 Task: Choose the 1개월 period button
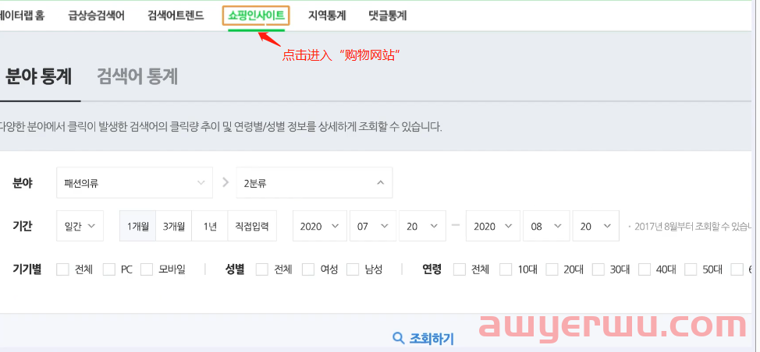coord(137,226)
